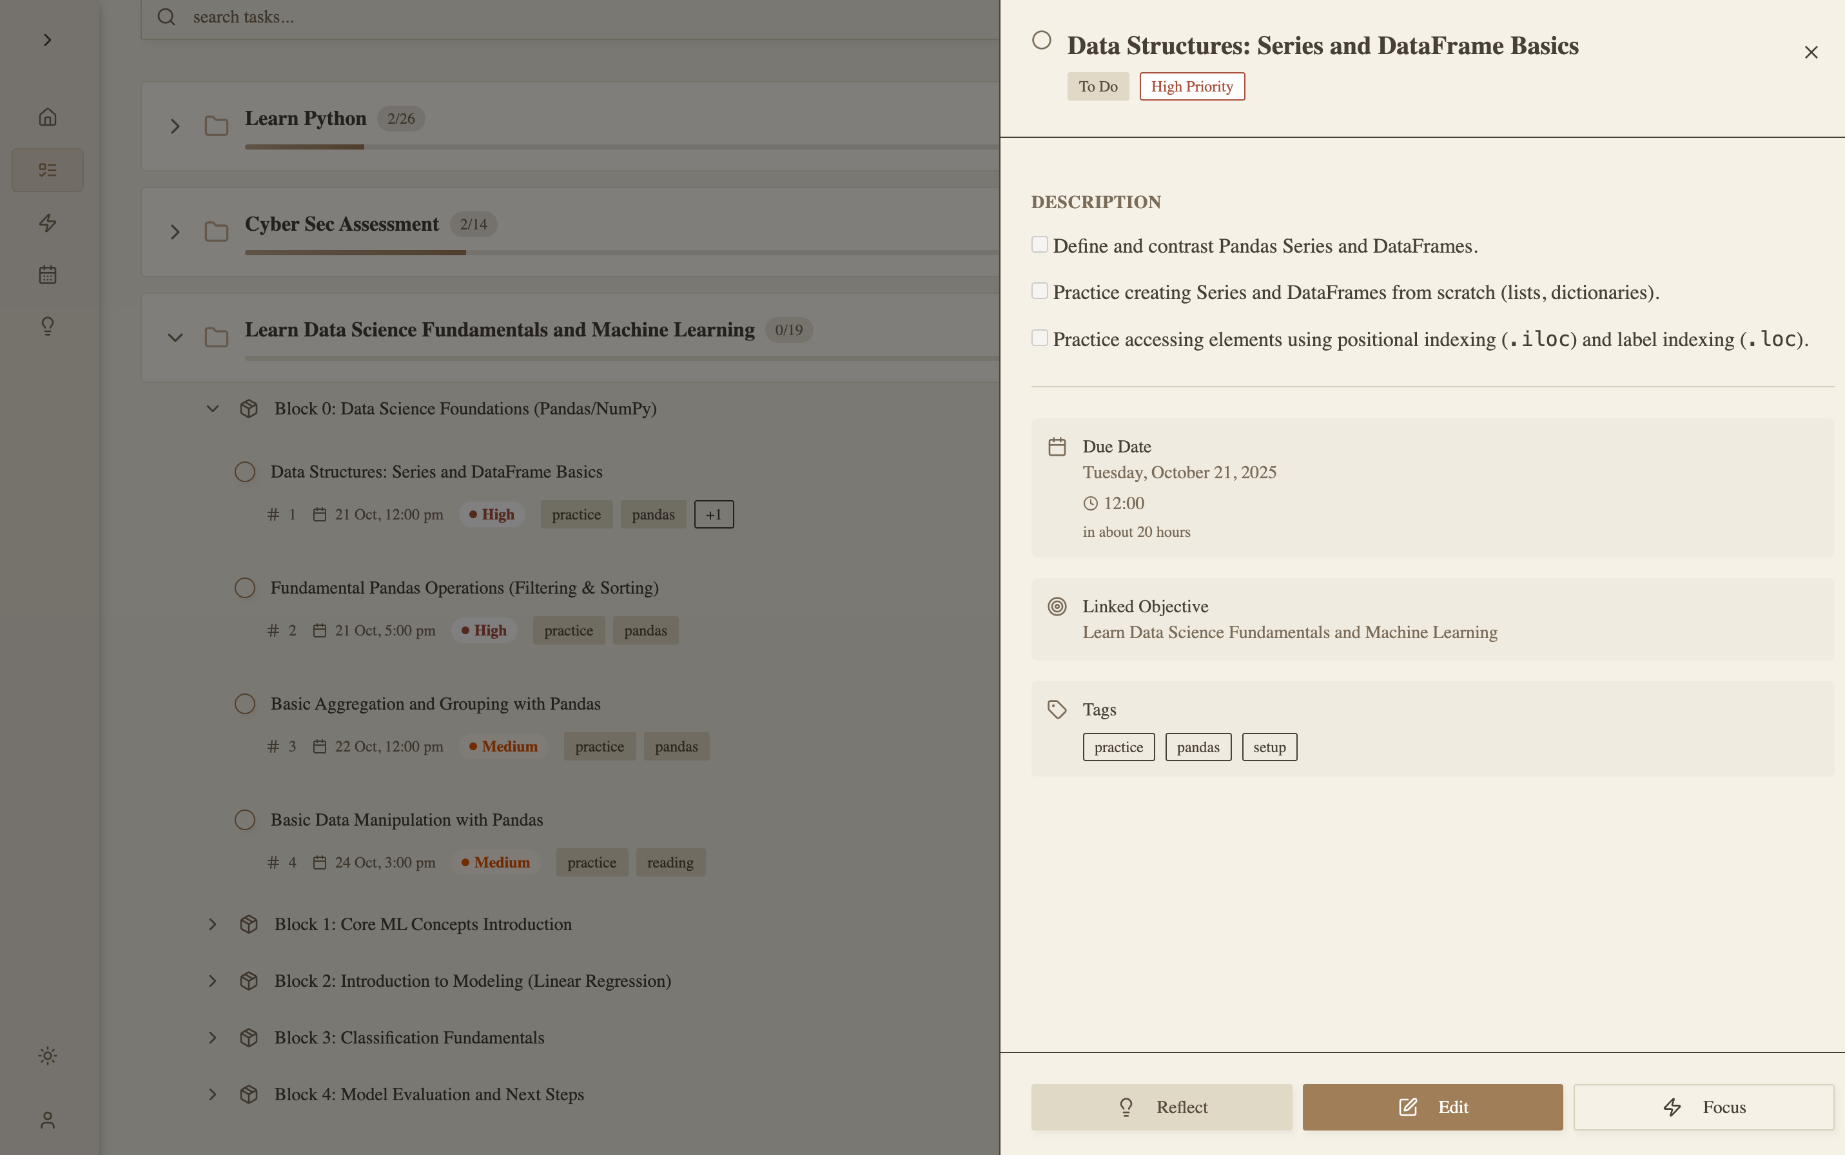Click calendar icon beside 24 Oct, 3:00 pm
Image resolution: width=1845 pixels, height=1155 pixels.
point(319,862)
